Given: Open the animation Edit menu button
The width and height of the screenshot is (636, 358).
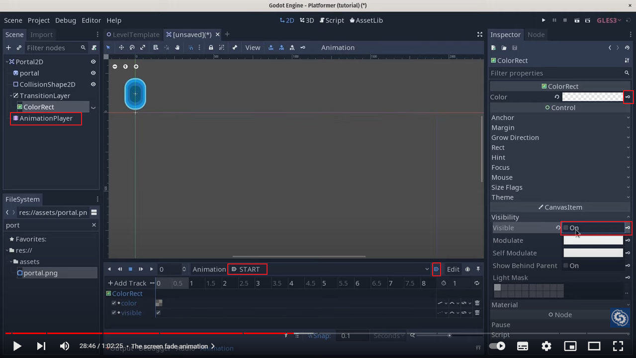Looking at the screenshot, I should tap(453, 269).
